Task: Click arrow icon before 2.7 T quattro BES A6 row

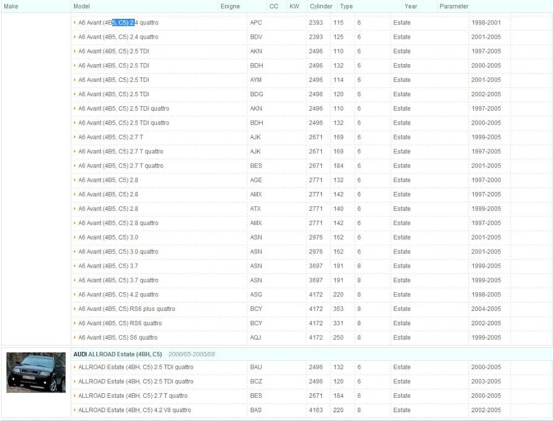Action: tap(75, 165)
